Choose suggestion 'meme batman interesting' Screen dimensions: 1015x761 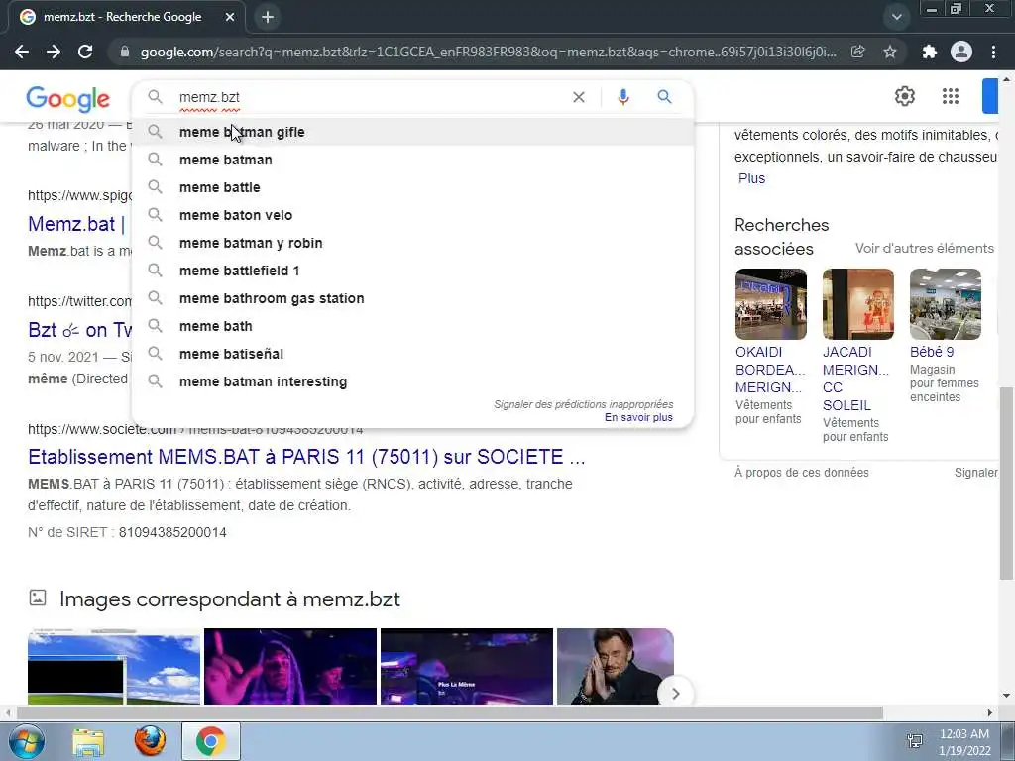tap(412, 382)
